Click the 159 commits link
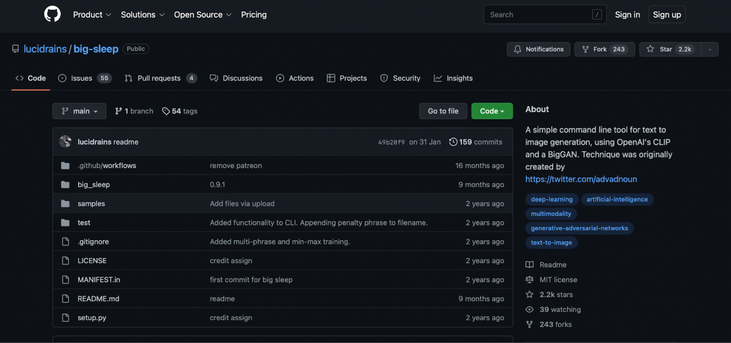731x343 pixels. (476, 142)
